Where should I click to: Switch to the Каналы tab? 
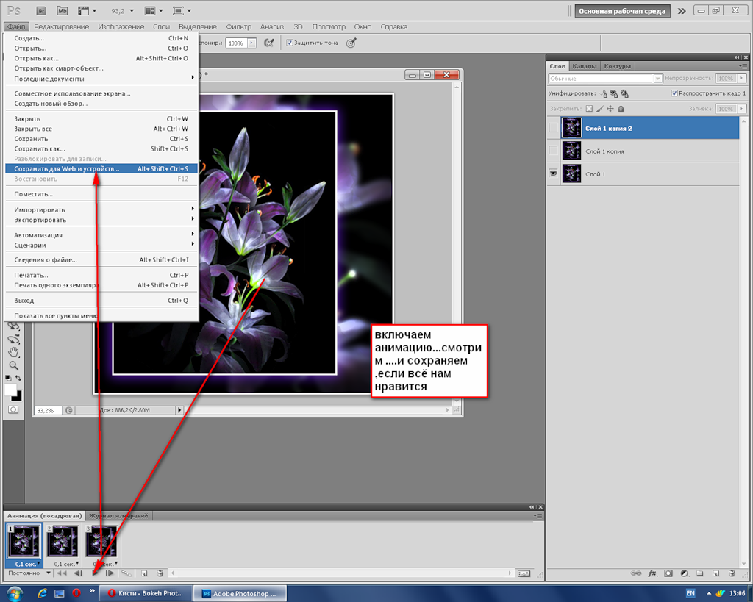point(585,66)
